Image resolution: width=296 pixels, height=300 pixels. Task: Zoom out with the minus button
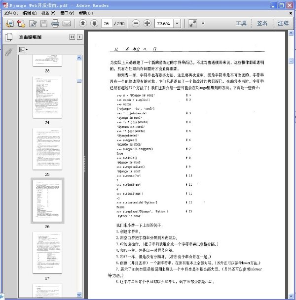tap(136, 23)
